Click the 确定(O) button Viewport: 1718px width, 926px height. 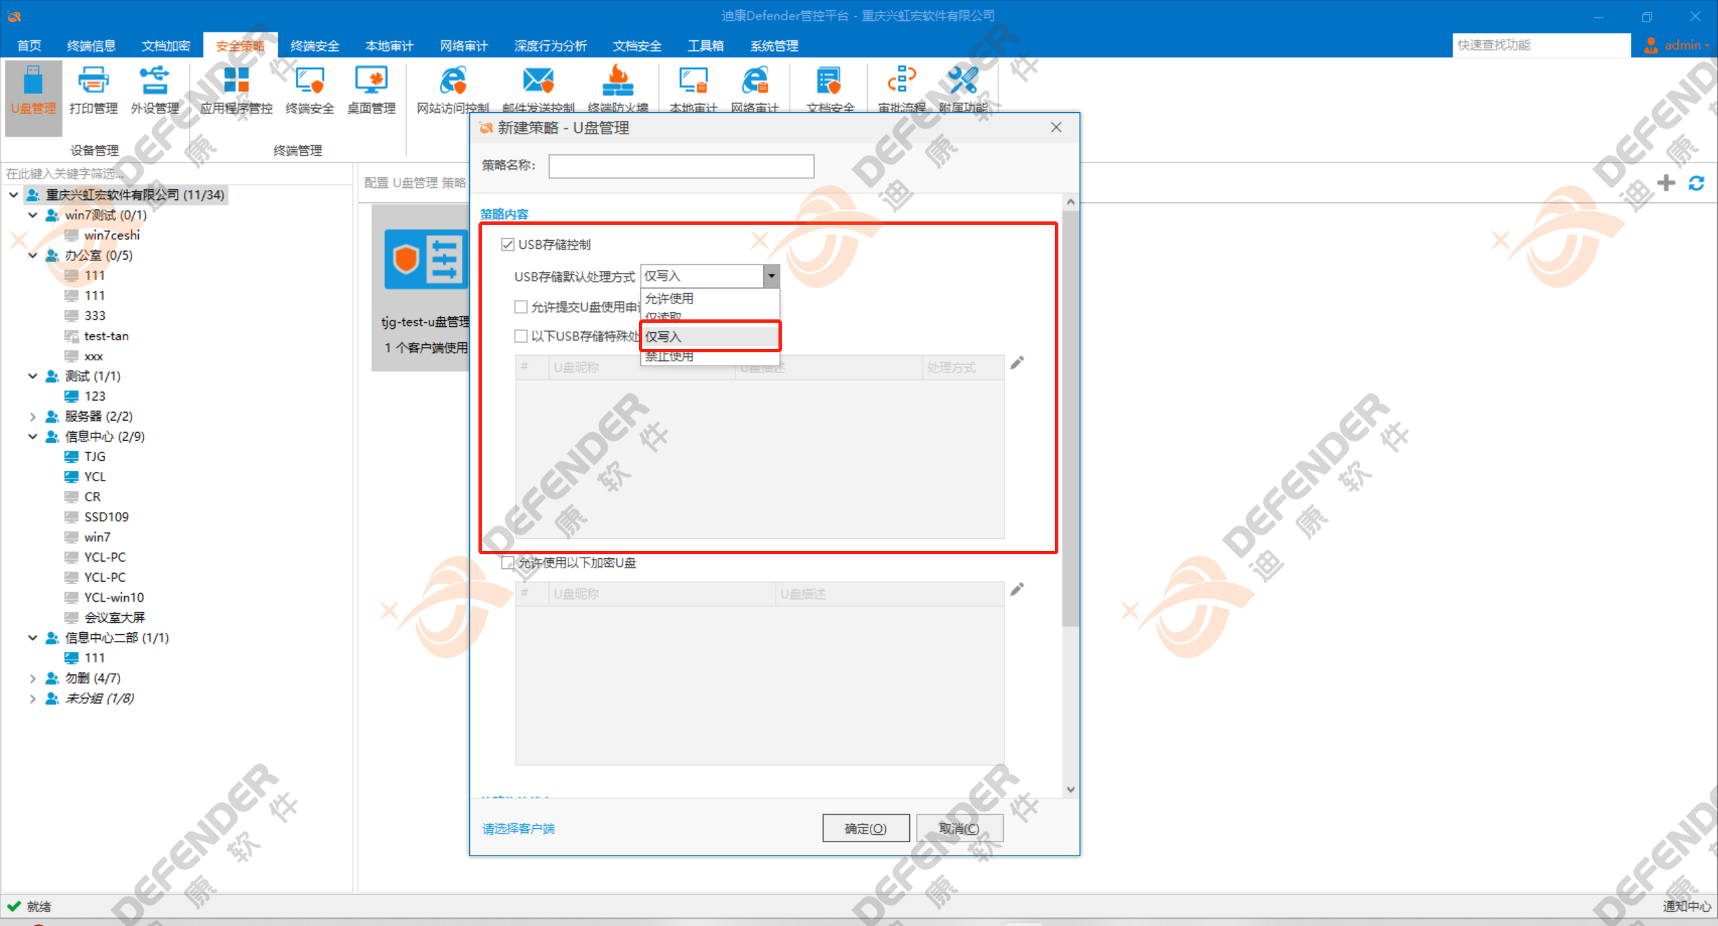[x=866, y=828]
